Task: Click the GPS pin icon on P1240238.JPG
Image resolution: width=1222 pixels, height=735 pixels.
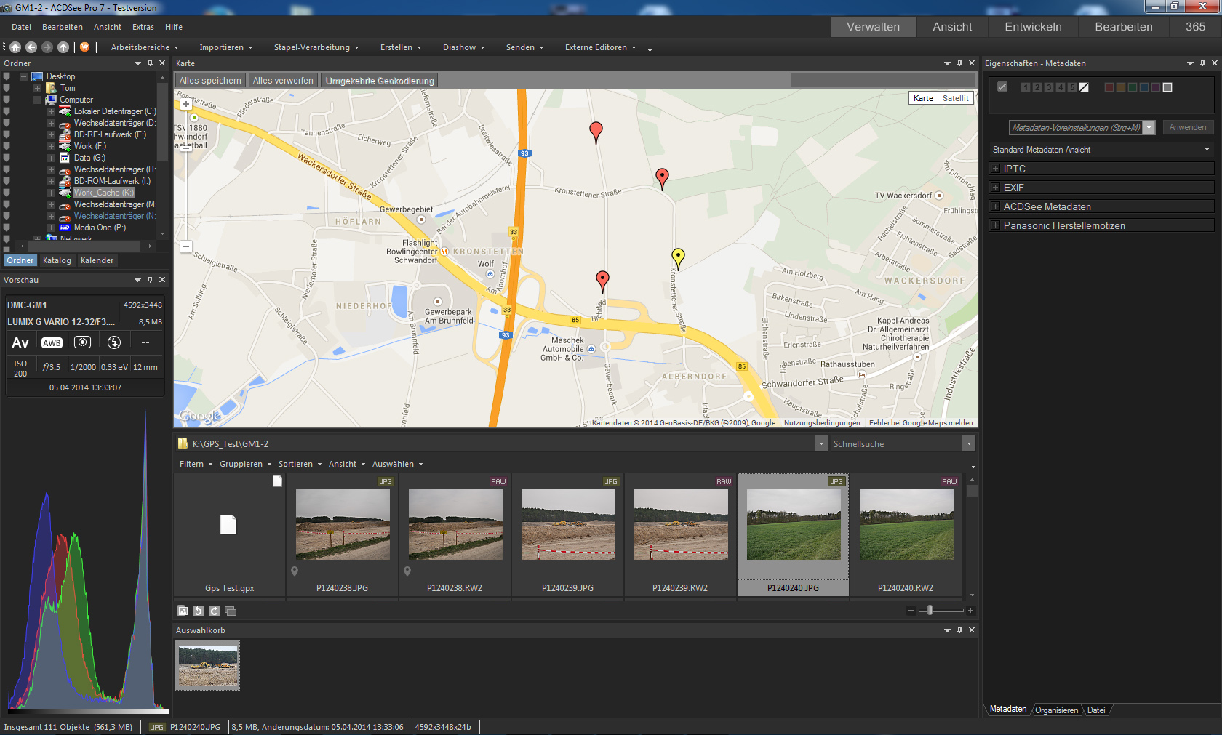Action: 295,571
